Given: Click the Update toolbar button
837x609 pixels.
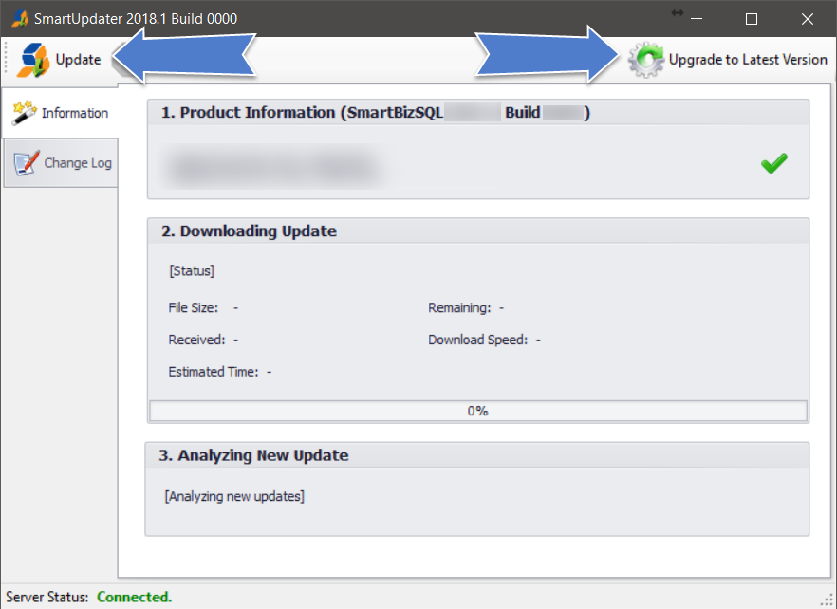Looking at the screenshot, I should (58, 60).
